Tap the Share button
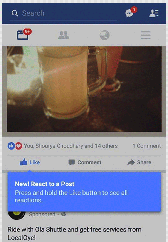 tap(139, 162)
